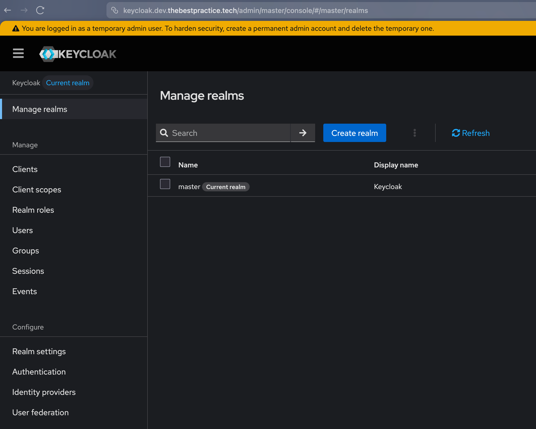Check the select-all realms checkbox
The height and width of the screenshot is (429, 536).
click(165, 162)
